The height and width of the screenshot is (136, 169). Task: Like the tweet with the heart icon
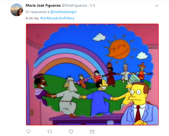pos(71,131)
